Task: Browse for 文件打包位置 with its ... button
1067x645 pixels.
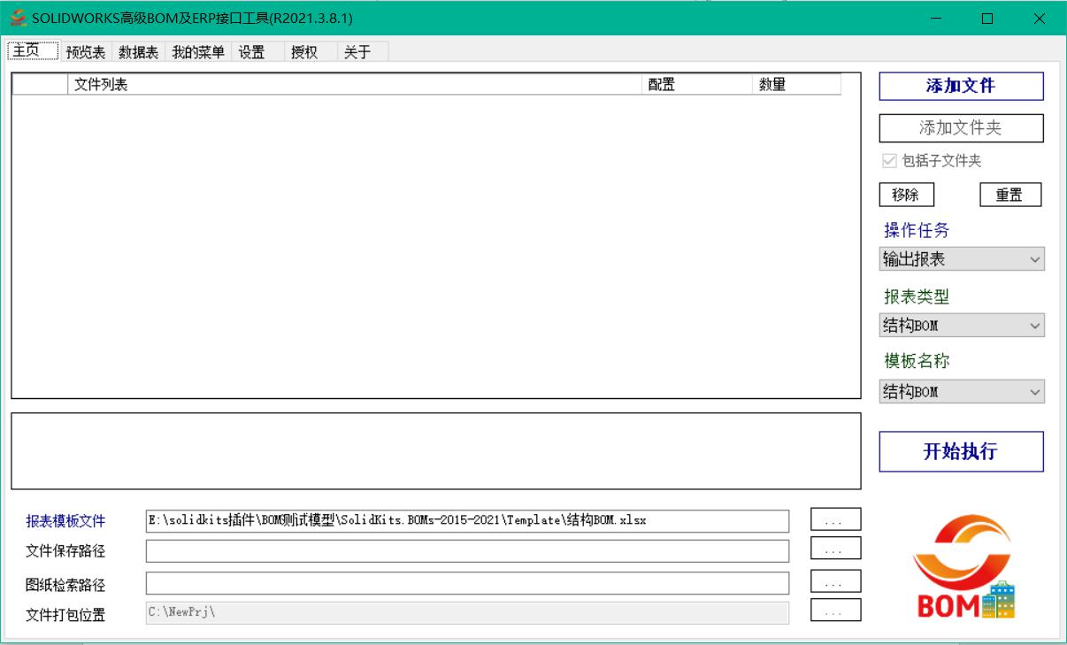Action: point(835,610)
